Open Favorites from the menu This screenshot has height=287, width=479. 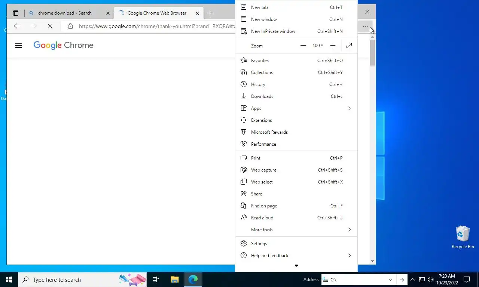click(296, 60)
